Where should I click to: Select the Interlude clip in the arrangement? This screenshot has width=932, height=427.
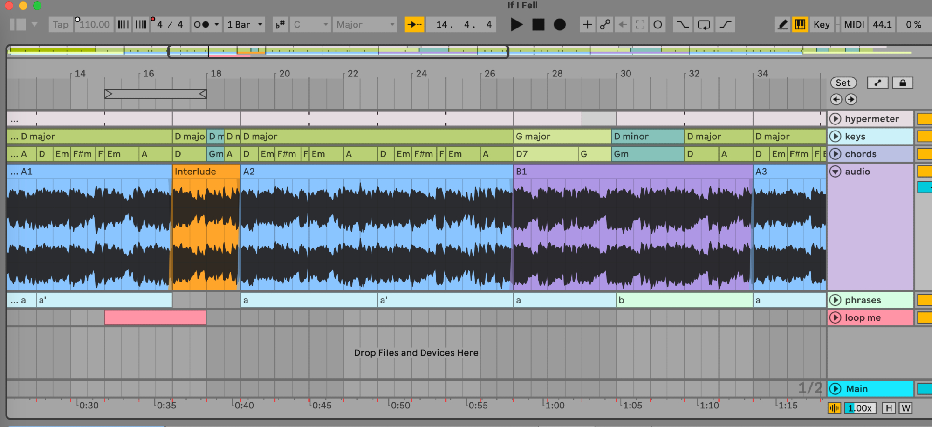(x=206, y=172)
